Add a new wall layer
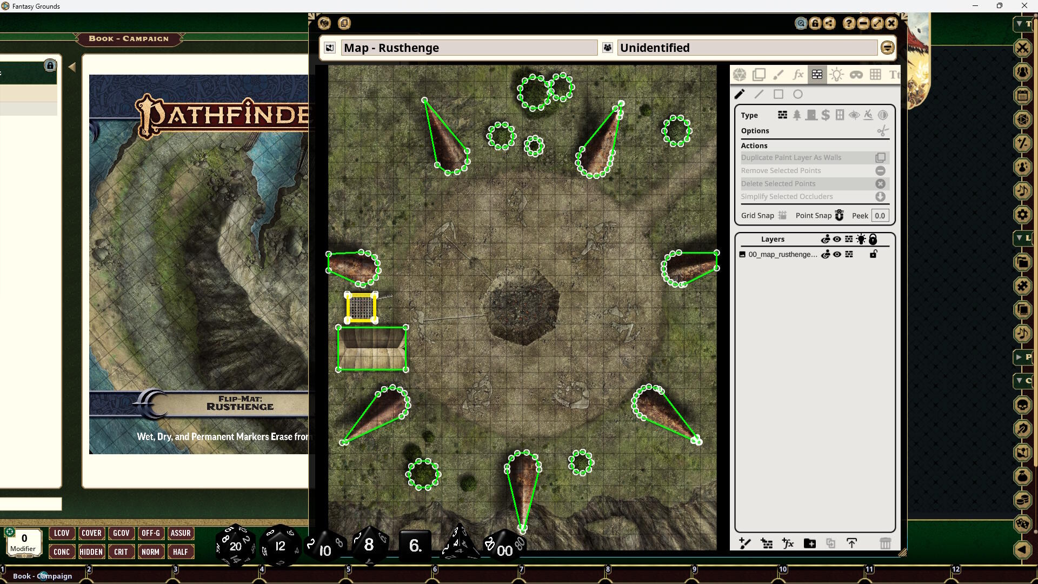This screenshot has width=1038, height=584. (x=767, y=543)
